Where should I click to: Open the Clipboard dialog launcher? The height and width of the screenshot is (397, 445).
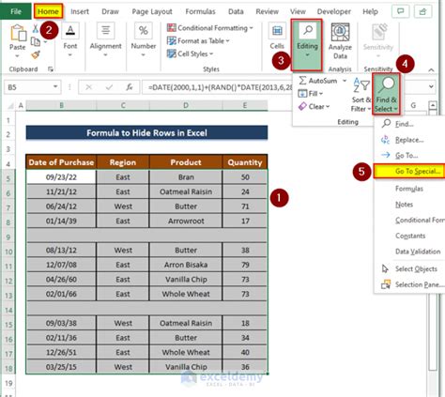click(51, 69)
